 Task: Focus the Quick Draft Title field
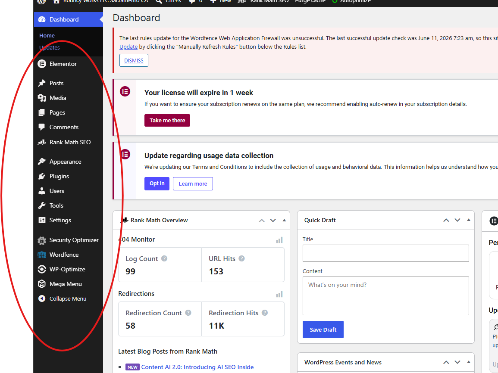(x=385, y=253)
